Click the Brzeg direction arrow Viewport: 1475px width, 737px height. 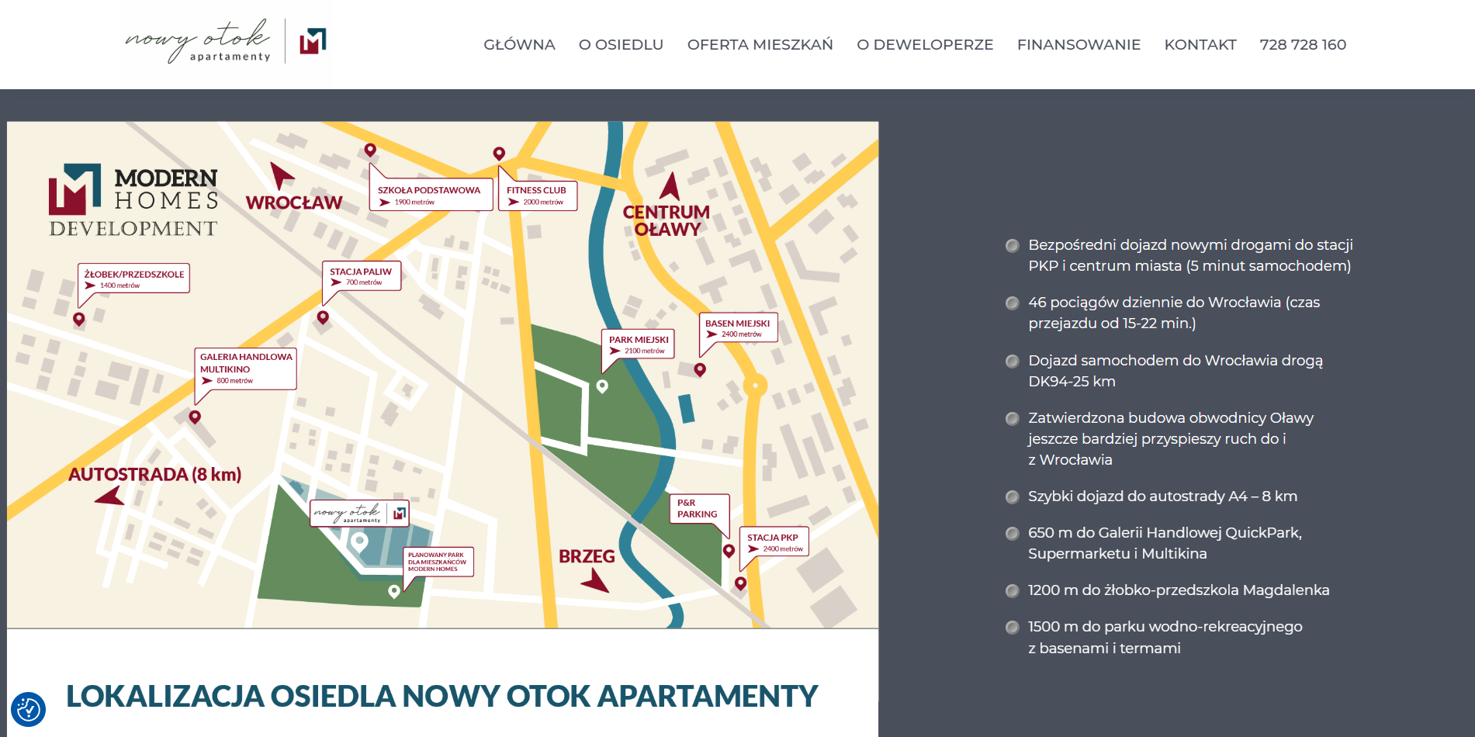[x=596, y=580]
